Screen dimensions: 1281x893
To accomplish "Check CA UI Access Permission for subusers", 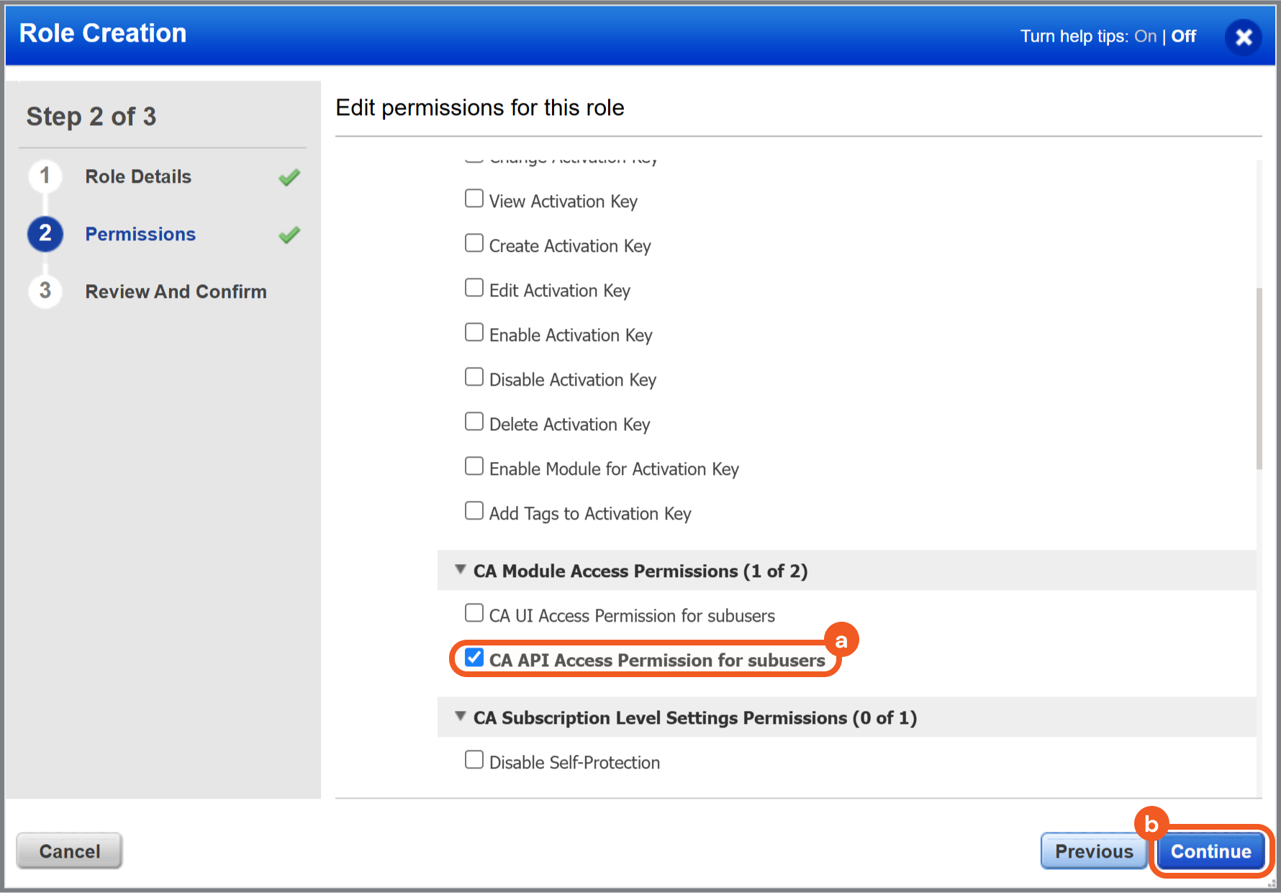I will (x=474, y=613).
